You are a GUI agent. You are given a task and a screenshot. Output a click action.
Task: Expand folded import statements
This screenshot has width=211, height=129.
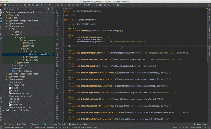(63, 15)
